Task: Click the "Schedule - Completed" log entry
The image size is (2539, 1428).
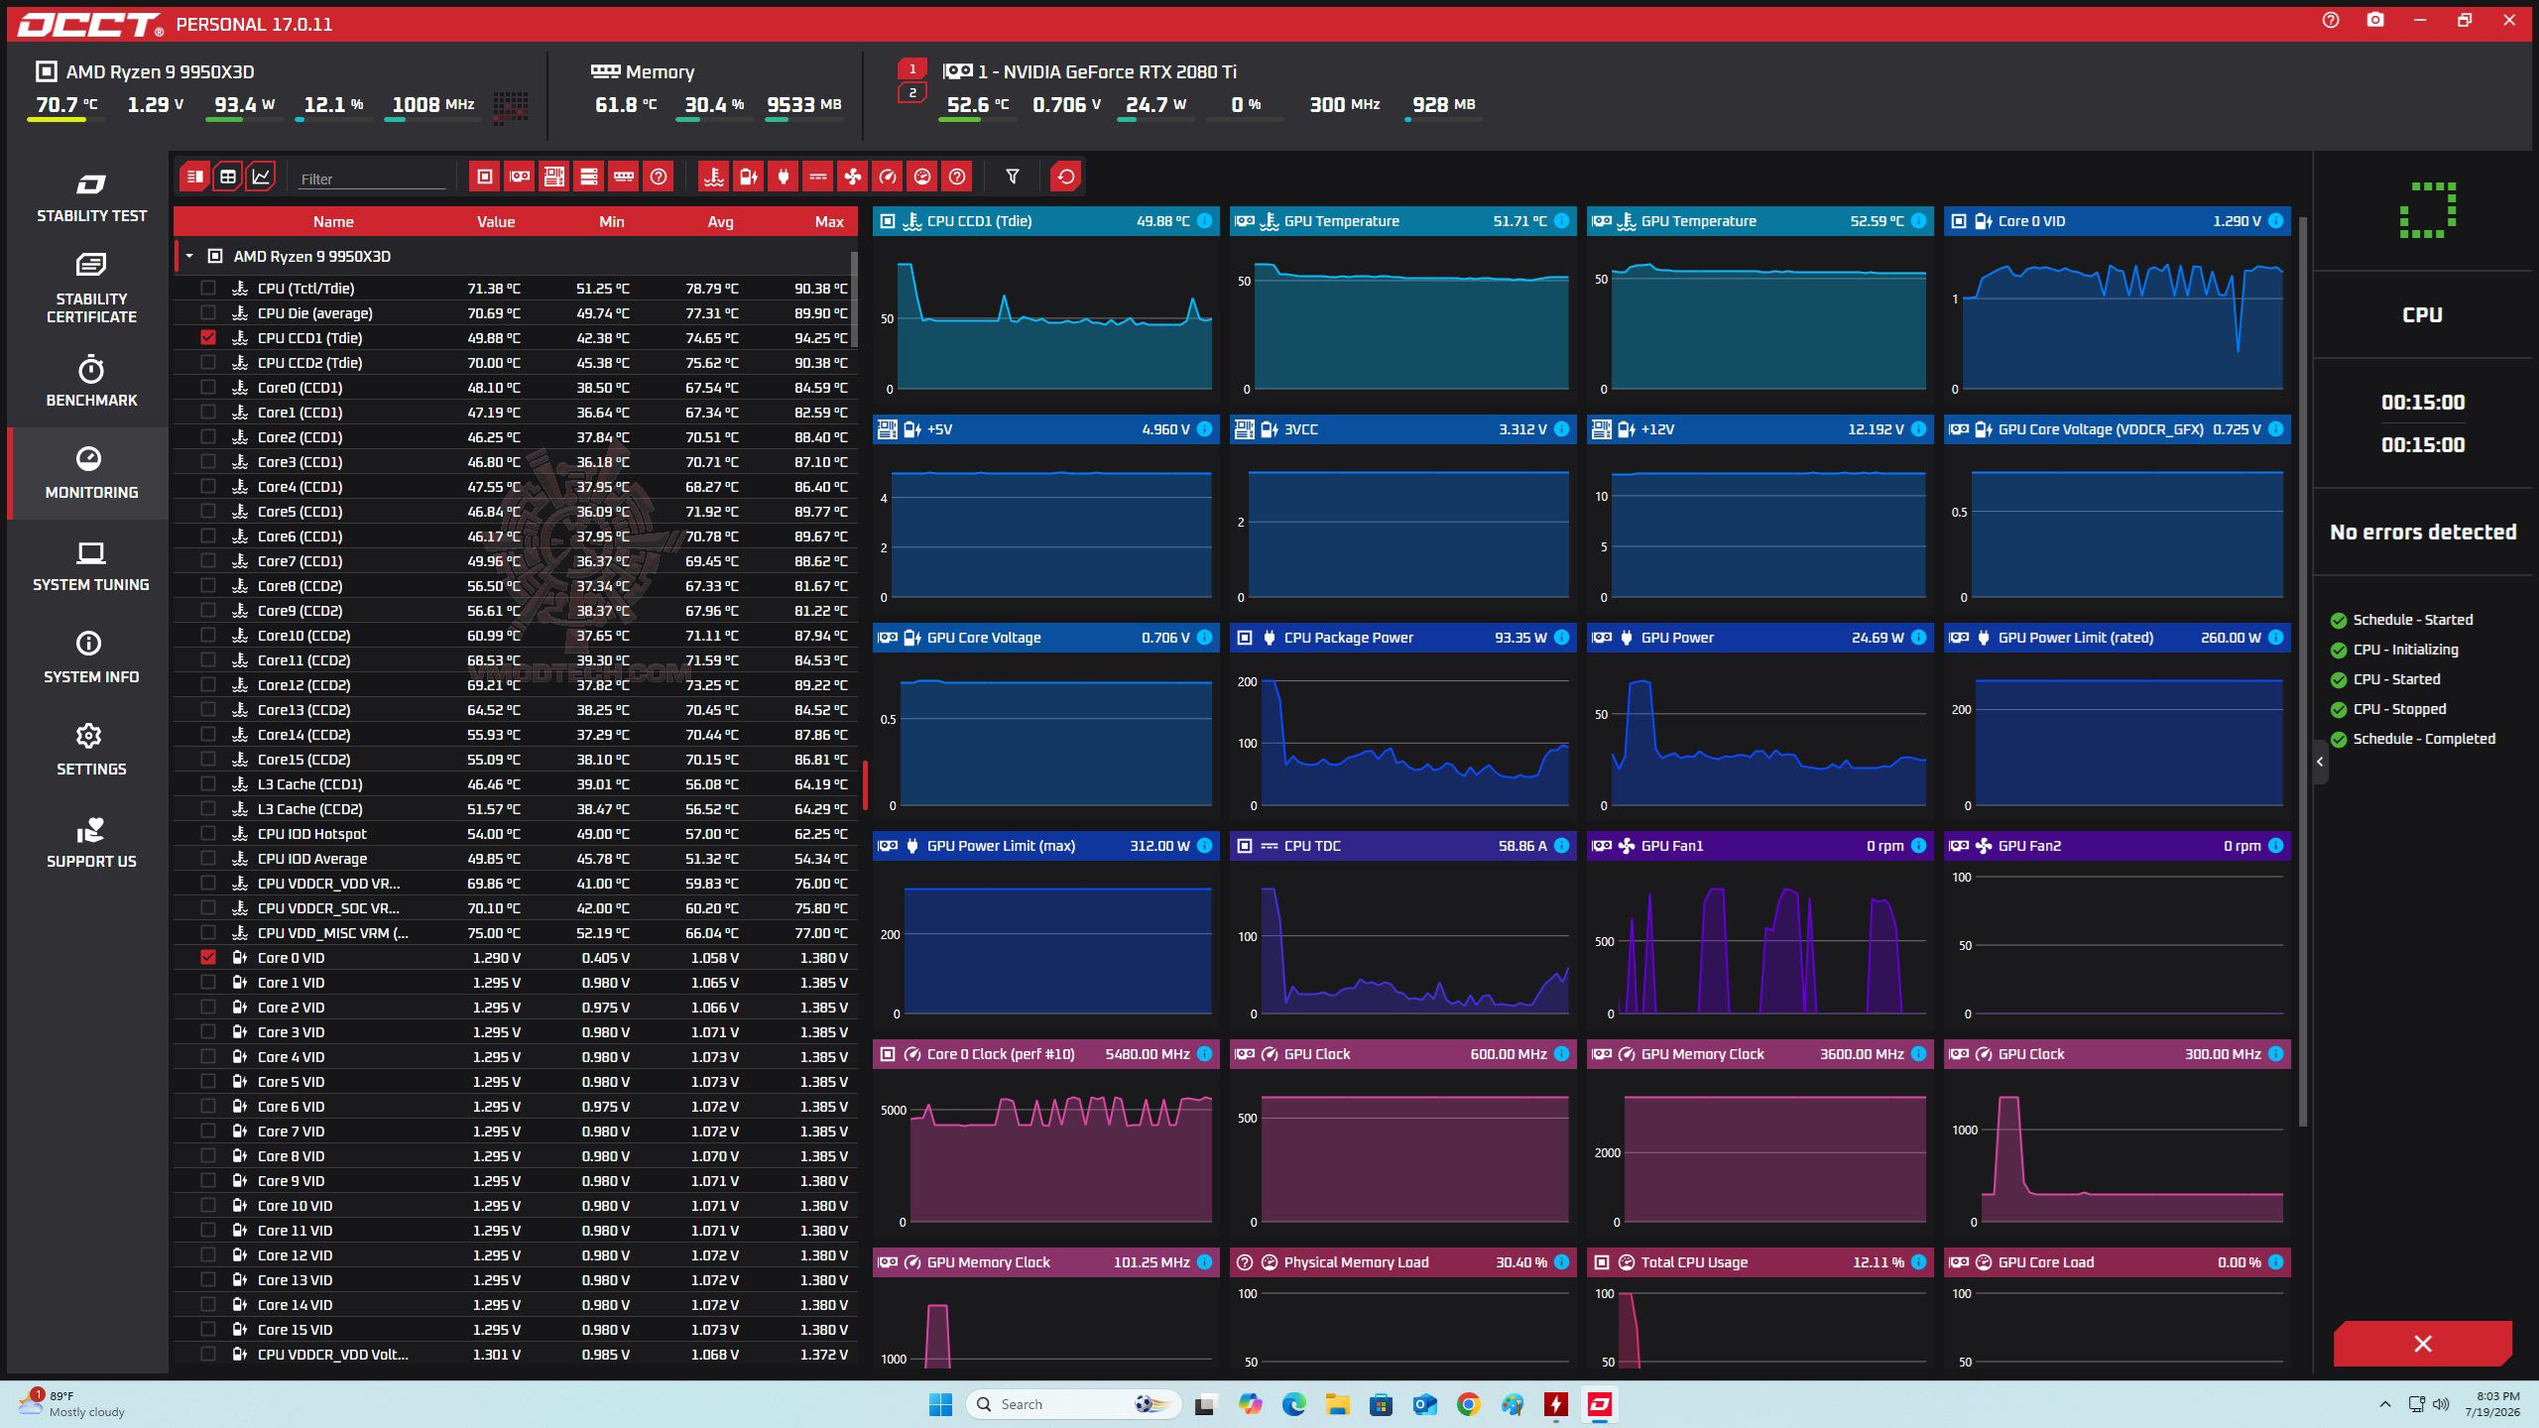Action: click(2424, 739)
